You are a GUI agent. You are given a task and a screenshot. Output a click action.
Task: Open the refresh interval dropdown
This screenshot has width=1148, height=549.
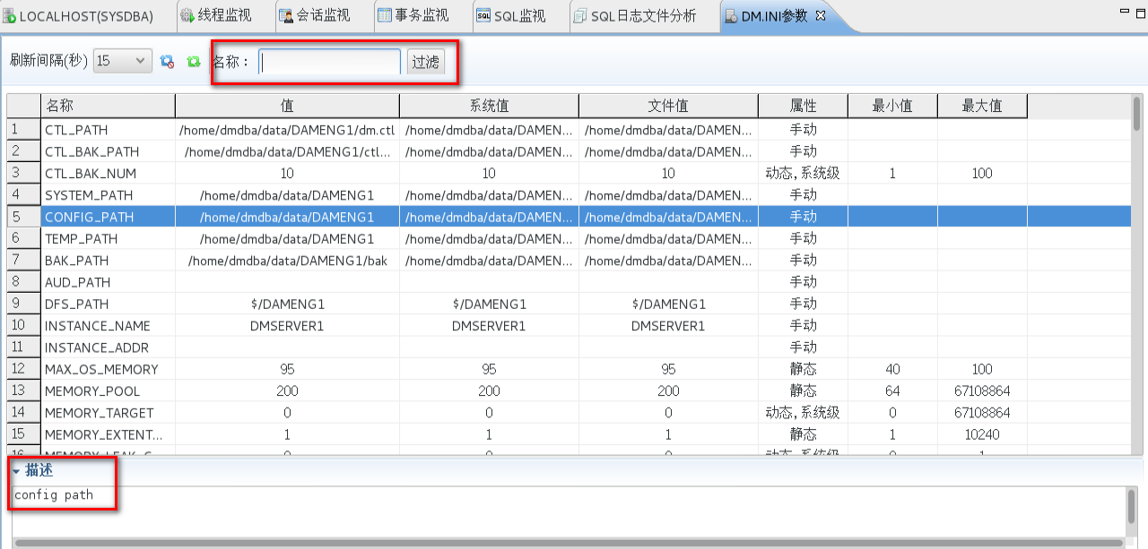142,60
